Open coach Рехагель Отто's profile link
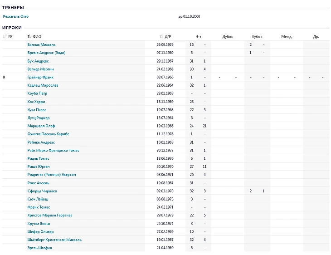 16,16
